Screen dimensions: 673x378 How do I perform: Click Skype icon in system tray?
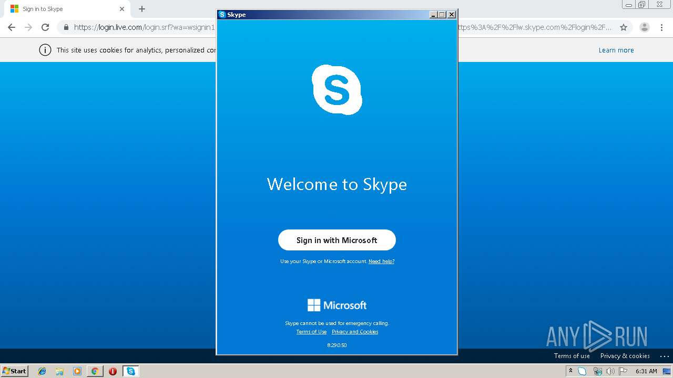tap(582, 371)
